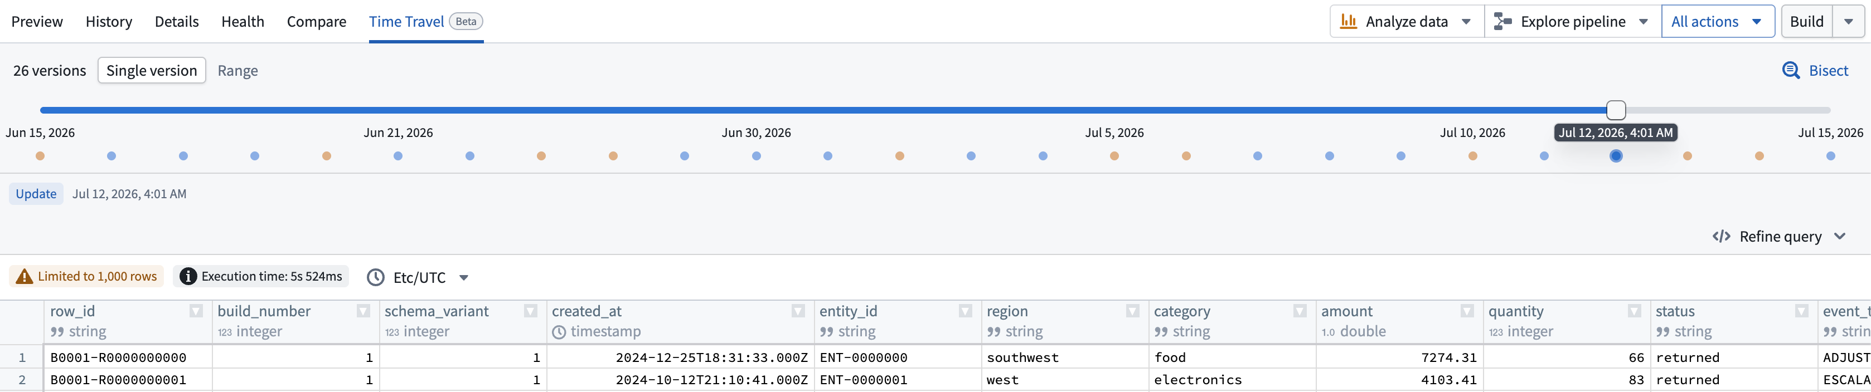This screenshot has height=392, width=1871.
Task: Select the version dot under Jun 30, 2026
Action: tap(756, 156)
